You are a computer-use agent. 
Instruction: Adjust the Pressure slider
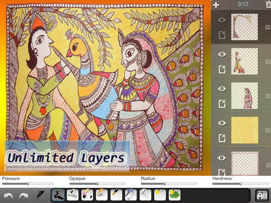(28, 184)
